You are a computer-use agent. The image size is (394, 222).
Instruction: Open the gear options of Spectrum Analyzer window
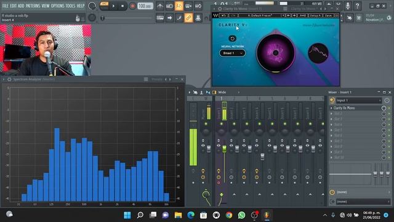(x=9, y=80)
